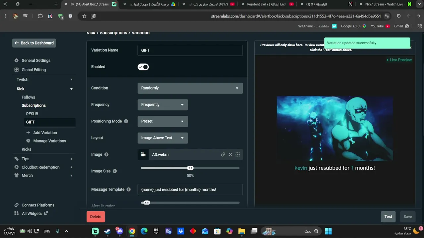424x238 pixels.
Task: Dismiss the 'Variation updated successfully' notification
Action: [410, 48]
